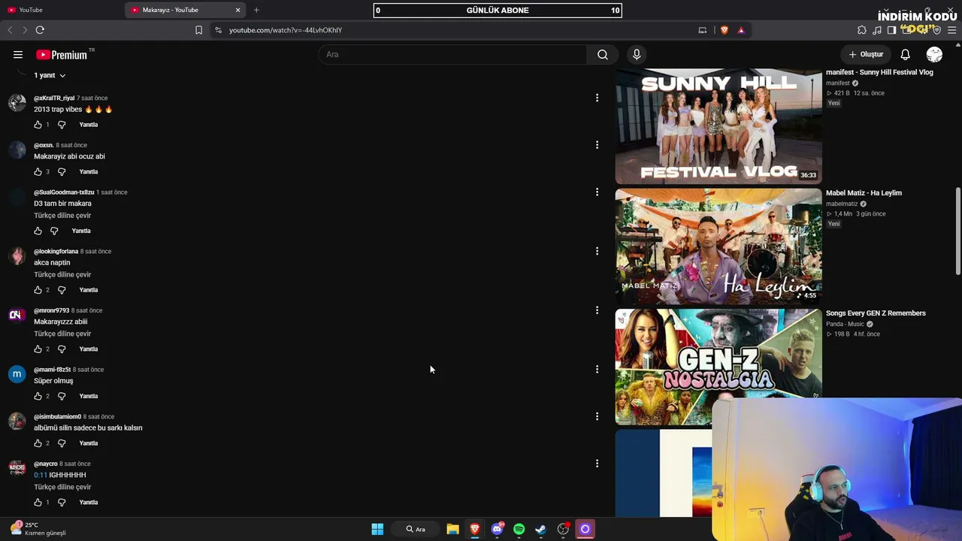Close the "Makarayız - YouTube" tab
Viewport: 962px width, 541px height.
point(238,10)
